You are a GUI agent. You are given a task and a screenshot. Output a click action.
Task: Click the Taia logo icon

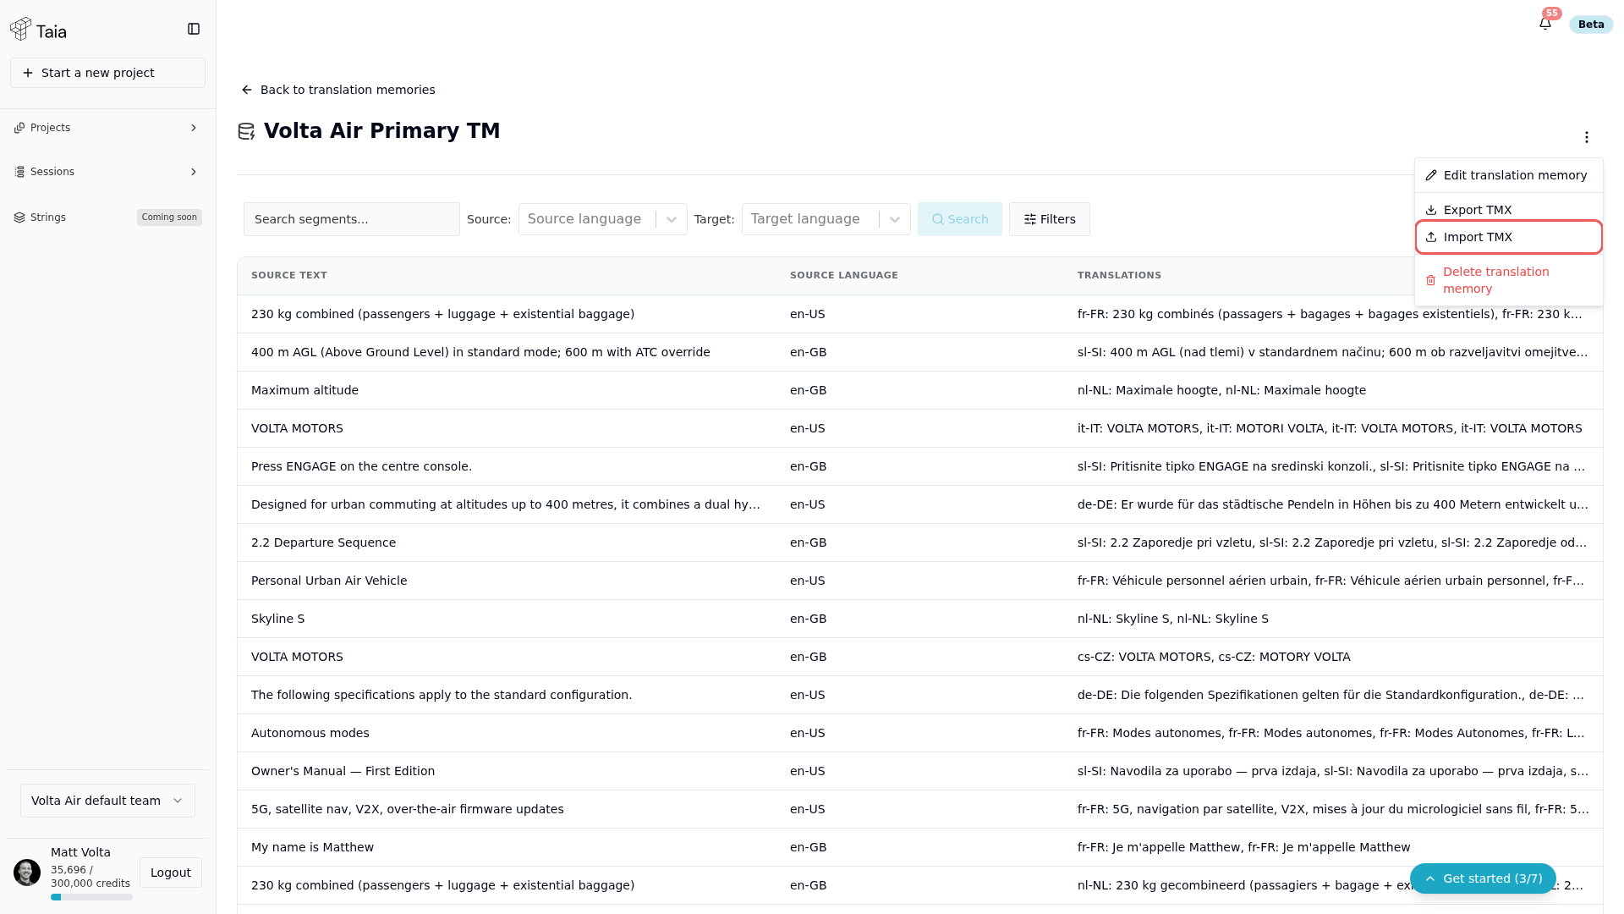[x=21, y=30]
